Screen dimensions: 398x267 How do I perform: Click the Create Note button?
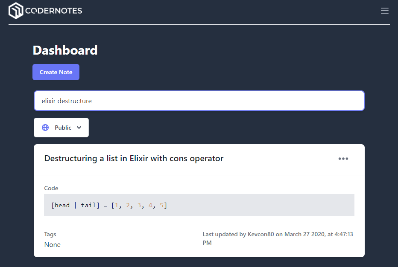click(56, 72)
